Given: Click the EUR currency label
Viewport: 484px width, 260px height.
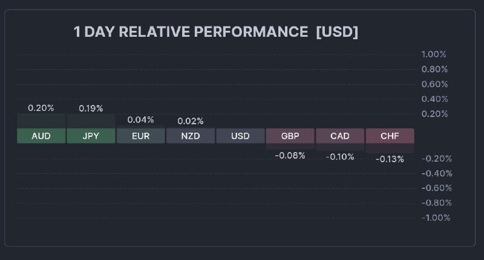Looking at the screenshot, I should (x=140, y=136).
